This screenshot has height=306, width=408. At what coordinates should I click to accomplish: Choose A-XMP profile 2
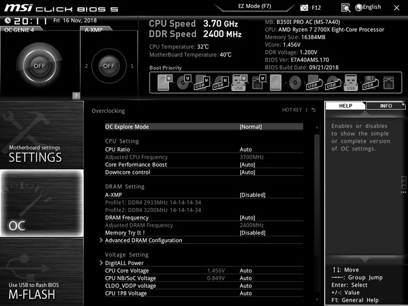[x=86, y=66]
